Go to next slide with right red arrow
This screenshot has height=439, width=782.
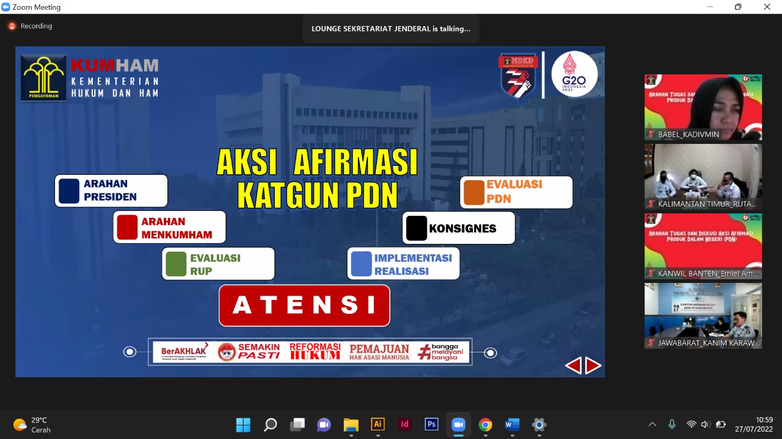tap(593, 365)
